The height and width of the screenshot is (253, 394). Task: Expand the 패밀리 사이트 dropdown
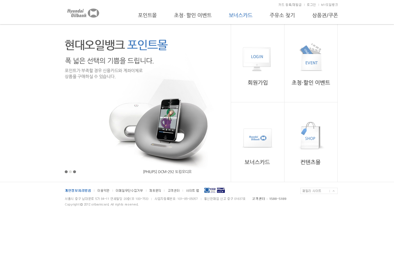319,191
